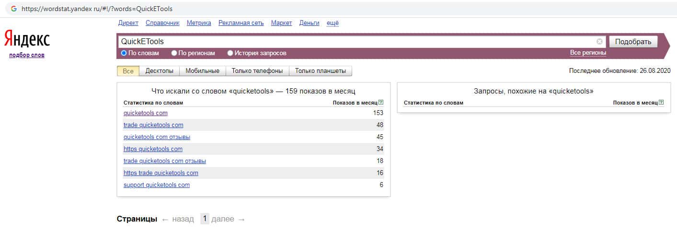Click the "подбор слов" link under the logo

click(x=27, y=55)
